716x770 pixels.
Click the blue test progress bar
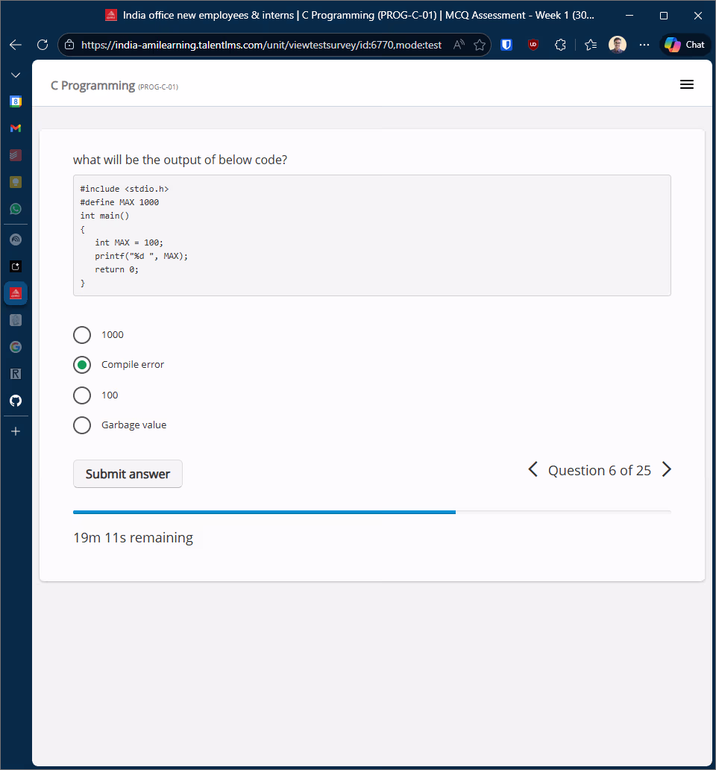(264, 512)
